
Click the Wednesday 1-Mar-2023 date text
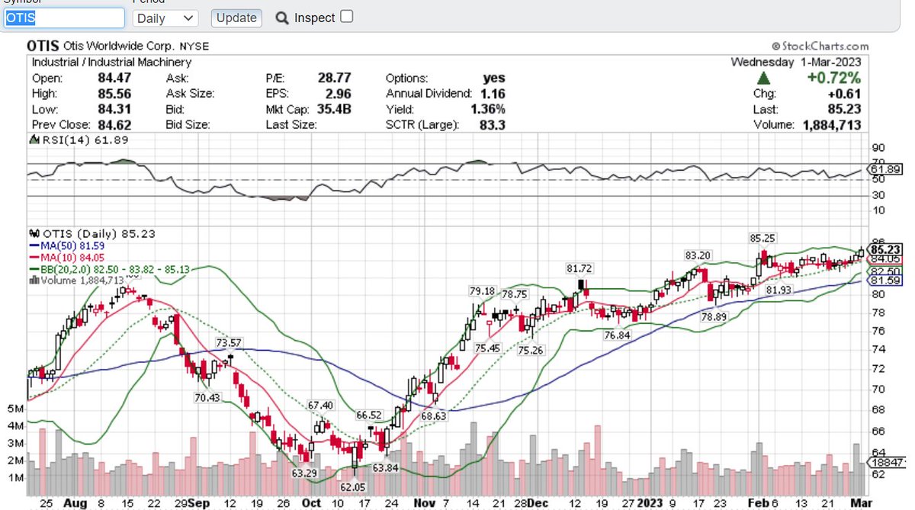796,62
